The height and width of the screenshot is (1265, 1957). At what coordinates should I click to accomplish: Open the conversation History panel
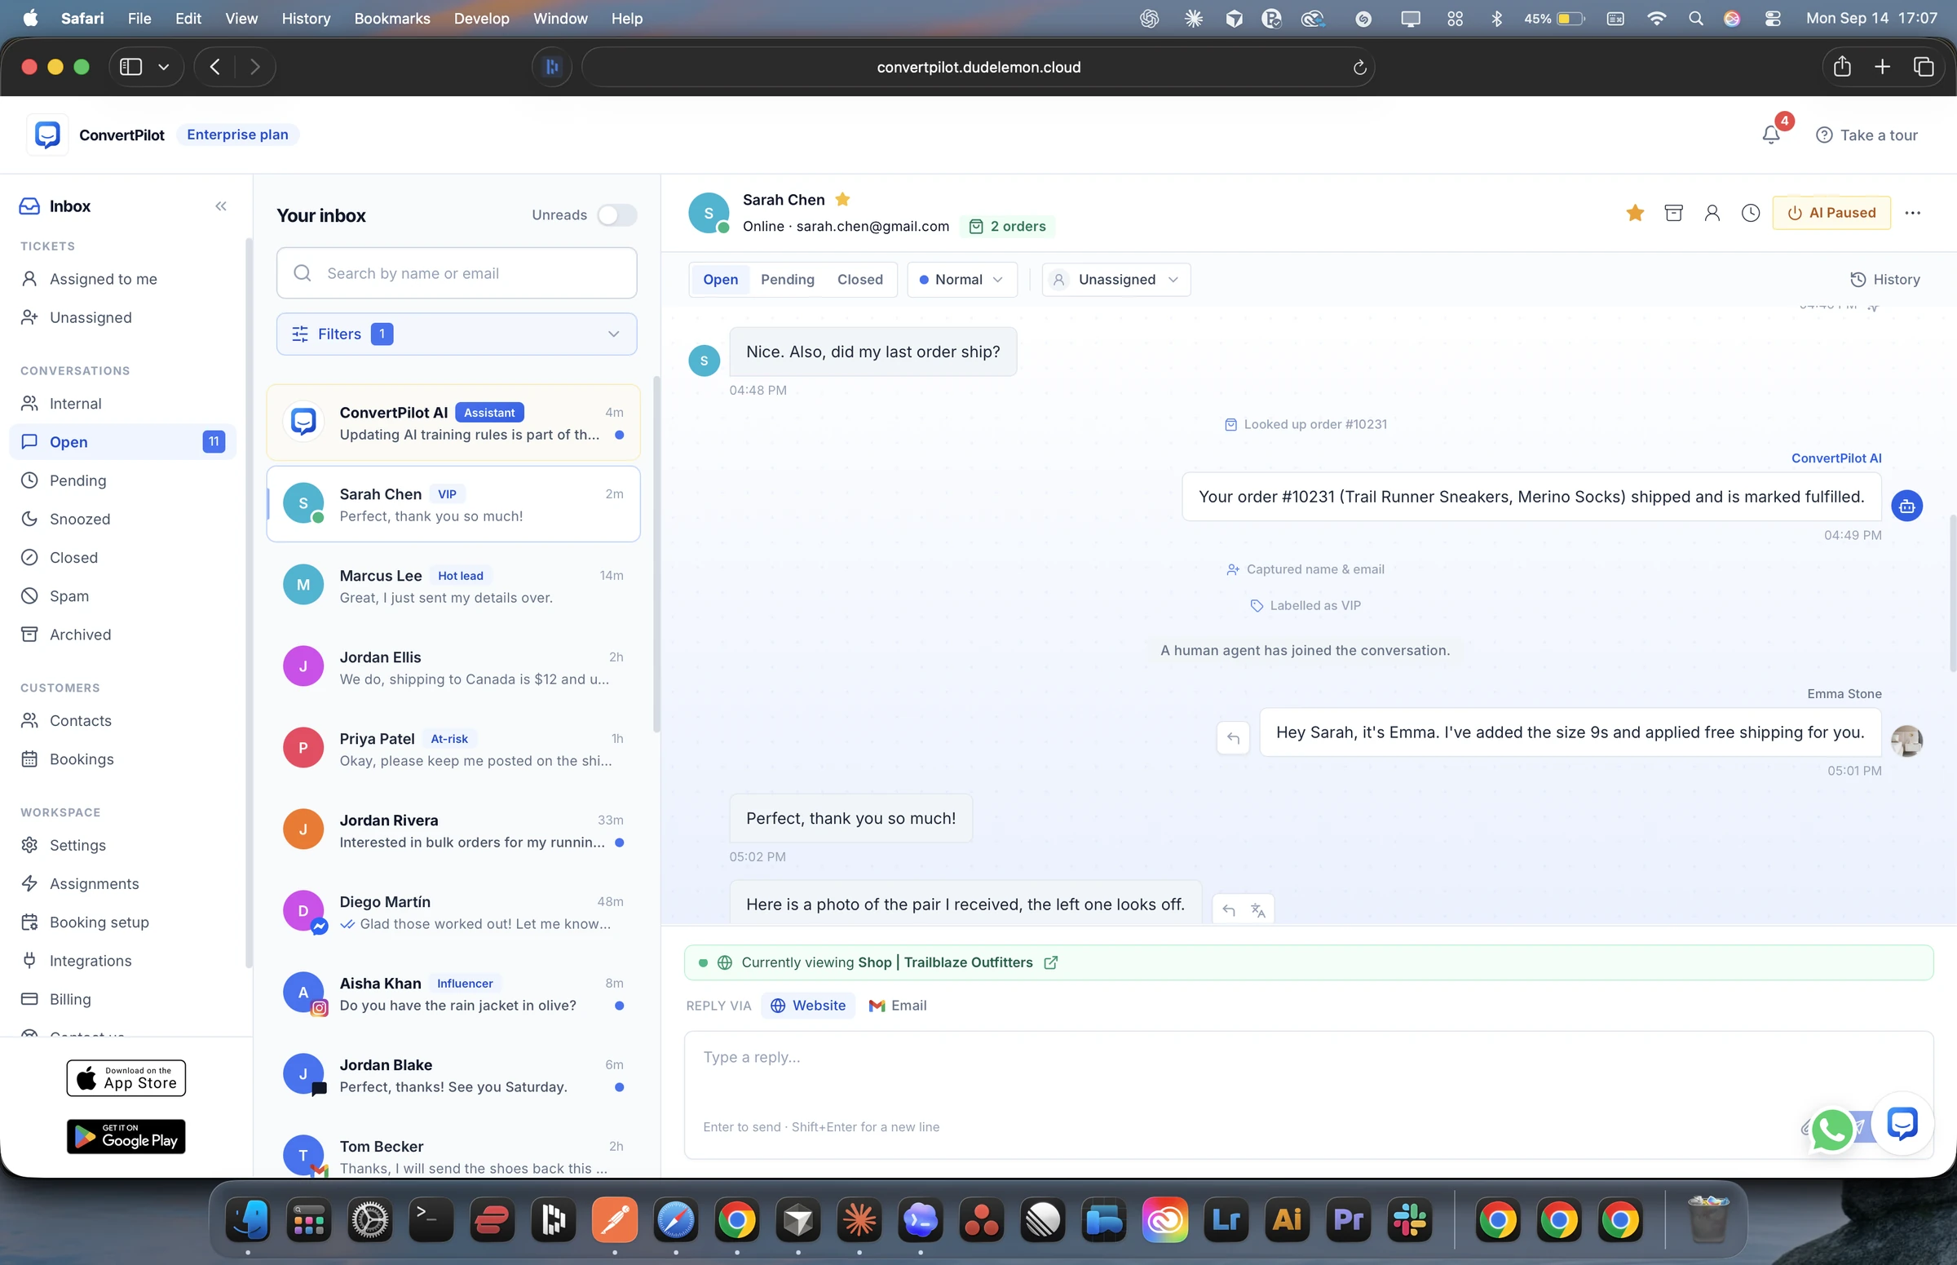pyautogui.click(x=1884, y=280)
